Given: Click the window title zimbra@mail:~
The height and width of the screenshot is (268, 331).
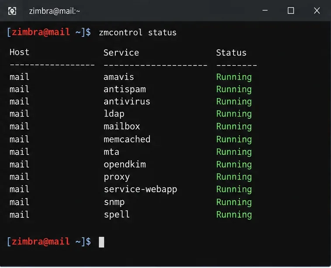Looking at the screenshot, I should 55,11.
